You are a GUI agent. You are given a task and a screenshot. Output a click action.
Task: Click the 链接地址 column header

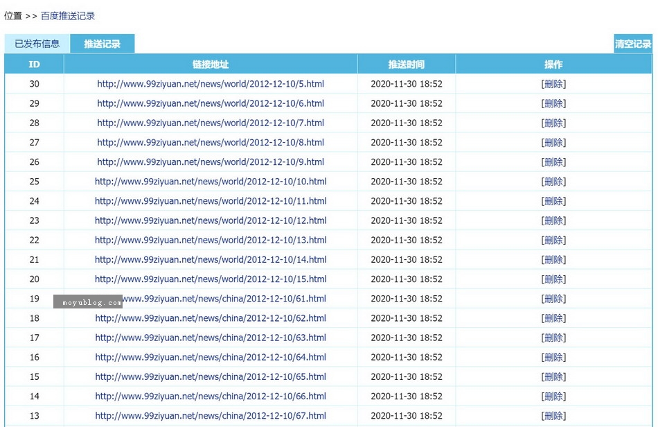[211, 64]
